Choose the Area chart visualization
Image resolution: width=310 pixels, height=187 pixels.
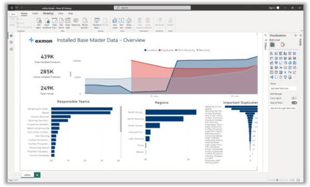(x=276, y=58)
